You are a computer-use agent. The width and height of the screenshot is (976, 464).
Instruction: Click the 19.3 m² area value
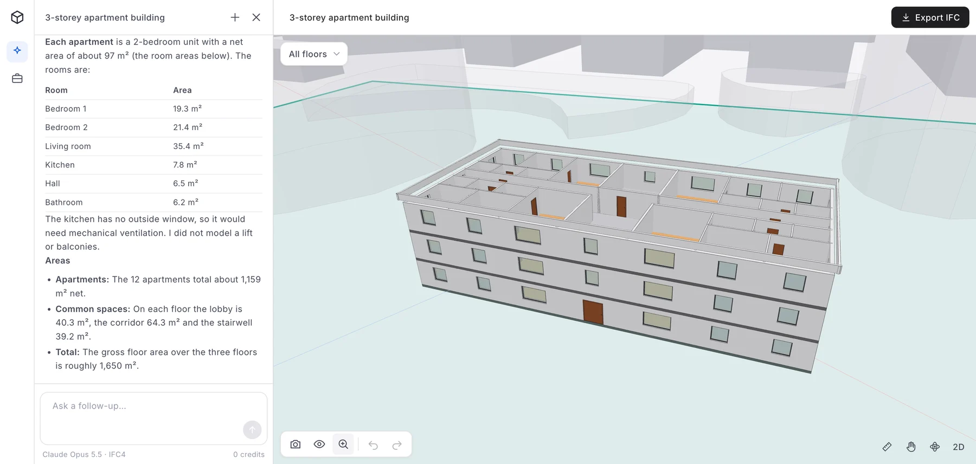[188, 109]
